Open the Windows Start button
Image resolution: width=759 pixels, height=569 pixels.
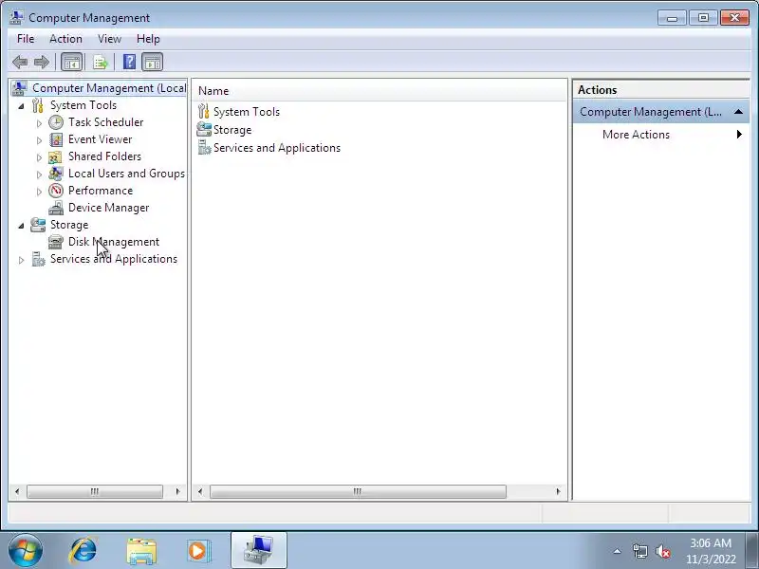pyautogui.click(x=26, y=551)
